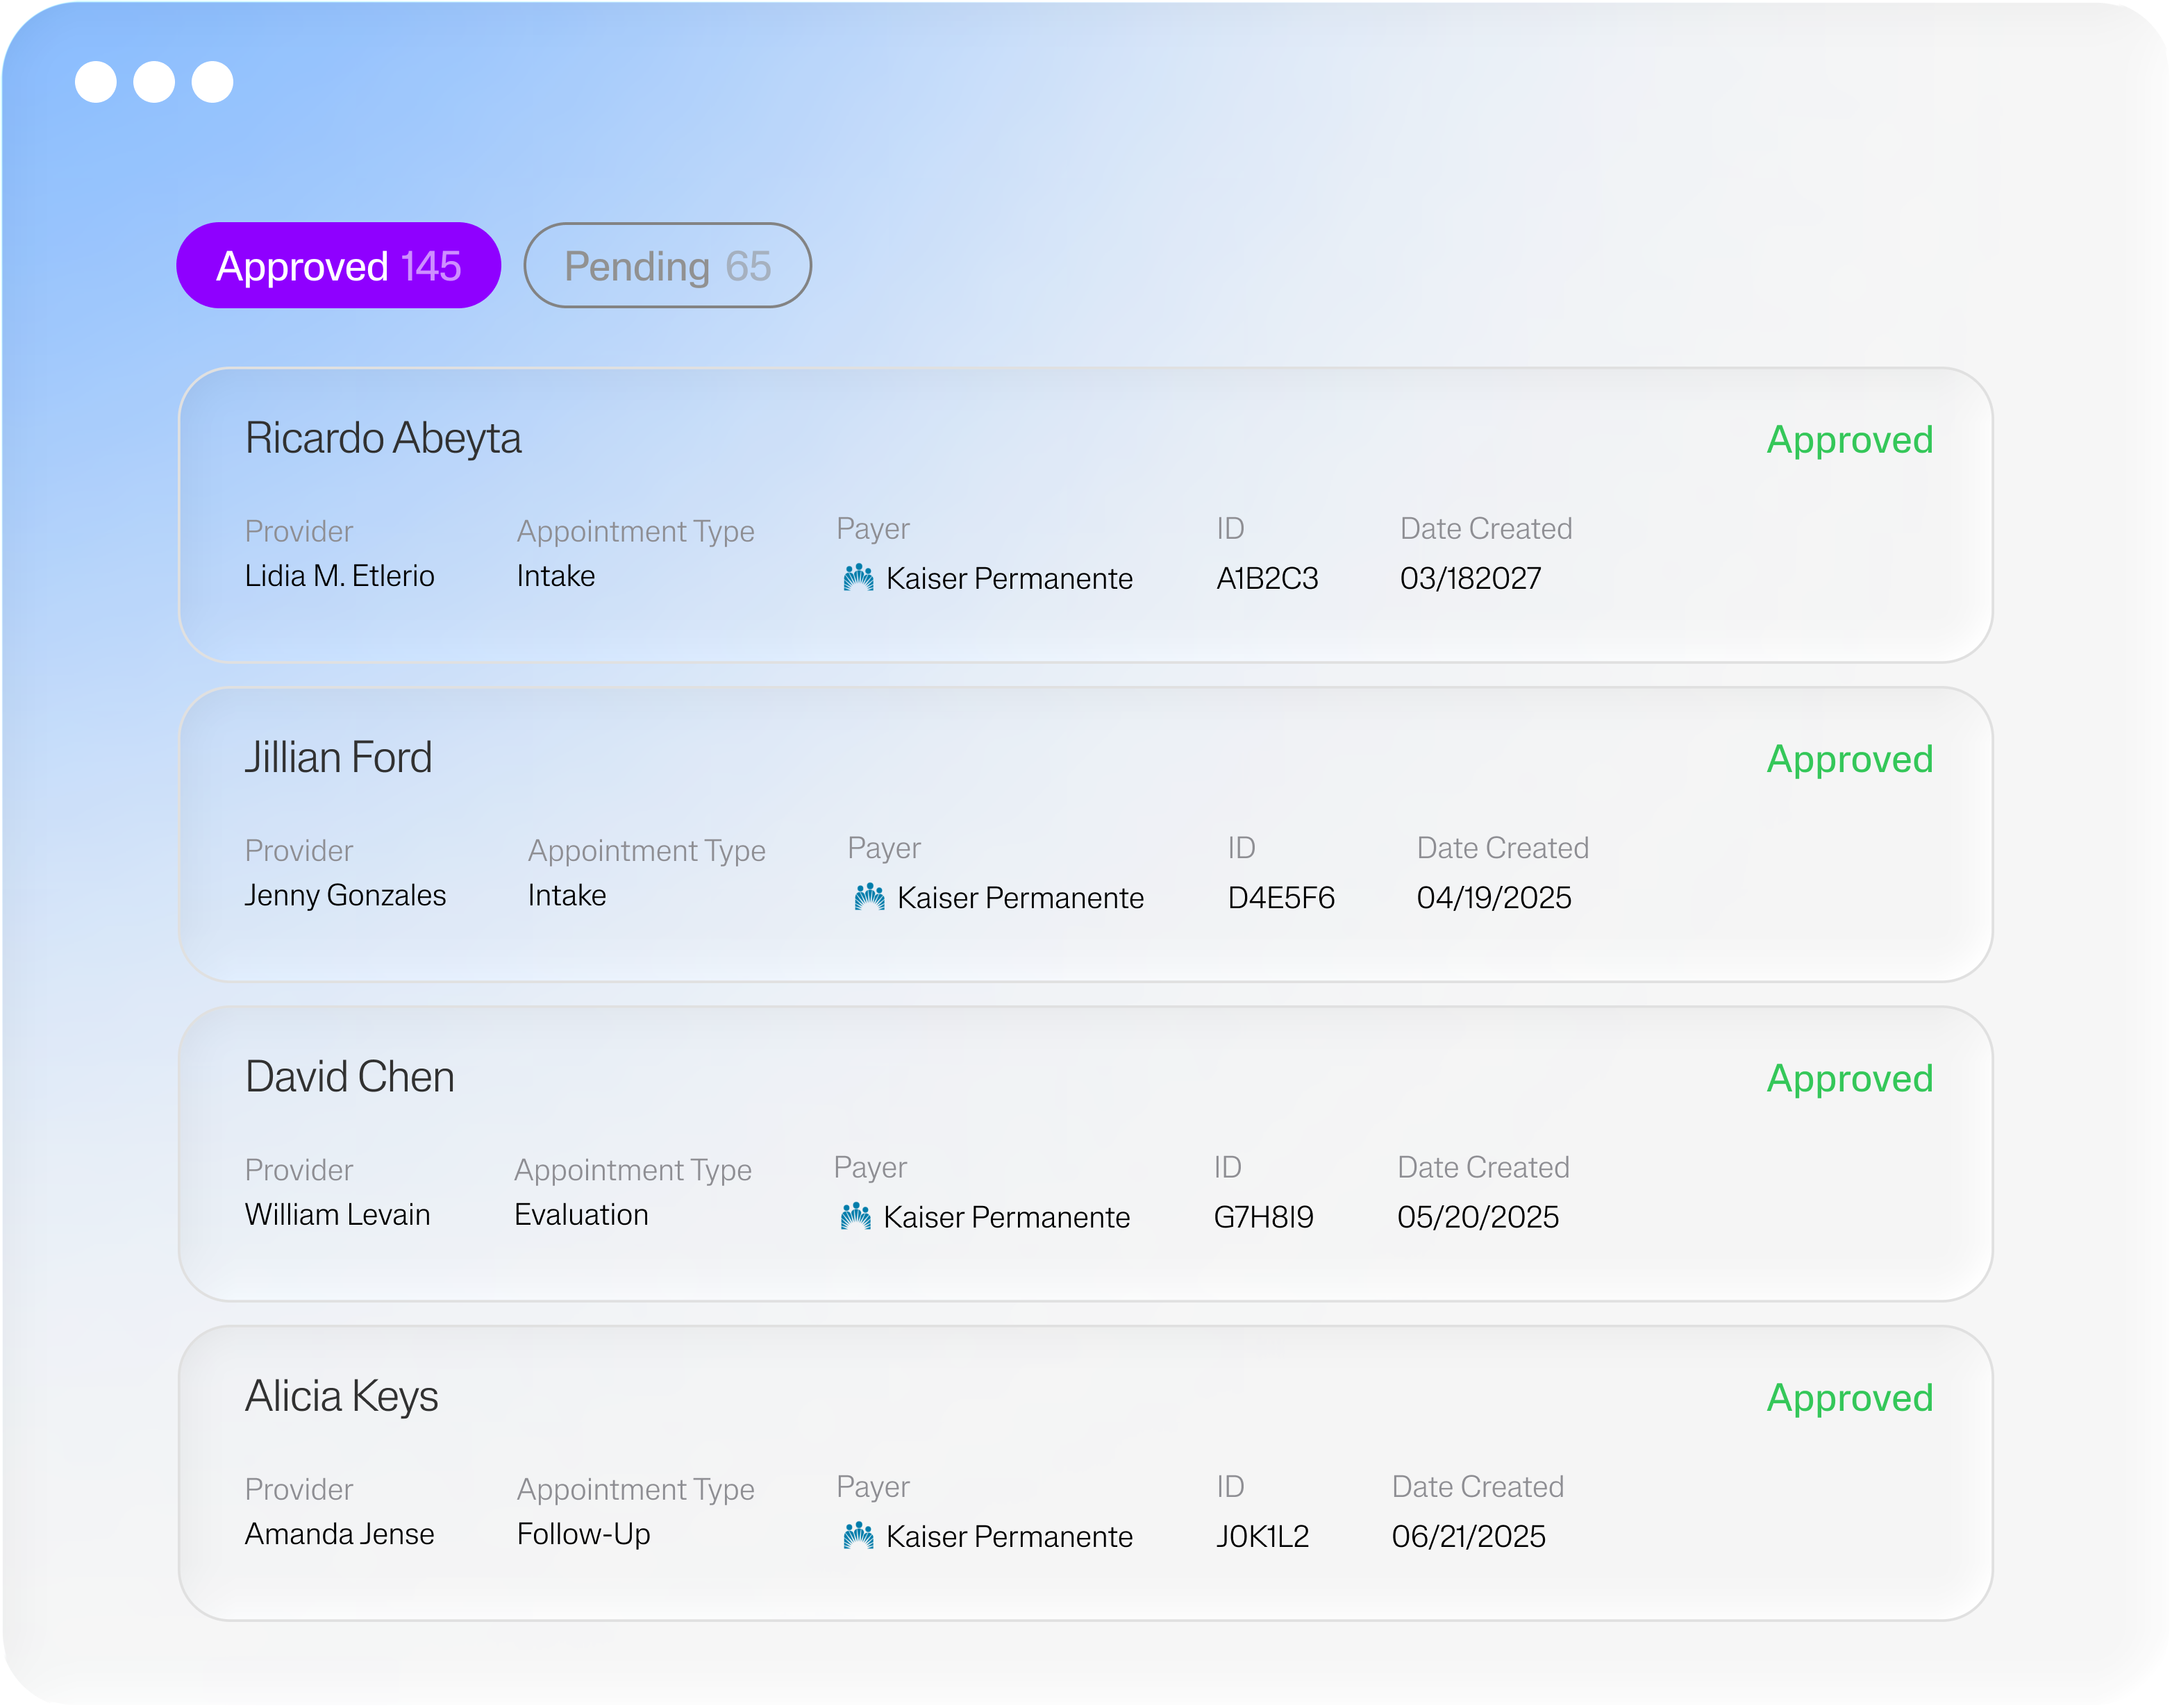Click the middle white window control dot
Screen dimensions: 2172x1708
coord(154,82)
